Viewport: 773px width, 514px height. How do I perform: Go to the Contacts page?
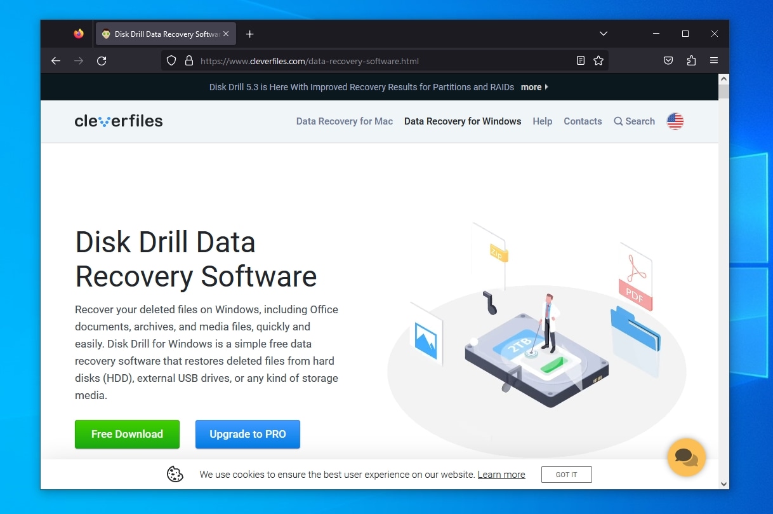click(x=583, y=121)
